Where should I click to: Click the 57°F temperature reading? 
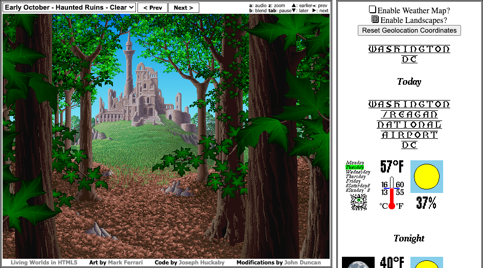tap(392, 166)
